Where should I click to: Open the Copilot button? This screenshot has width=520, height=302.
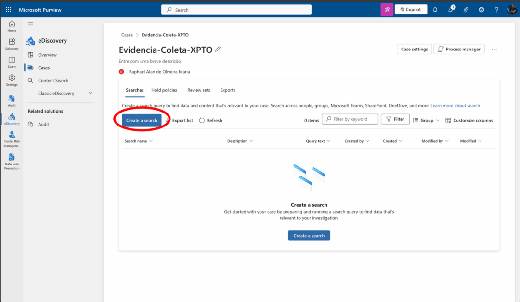click(411, 10)
